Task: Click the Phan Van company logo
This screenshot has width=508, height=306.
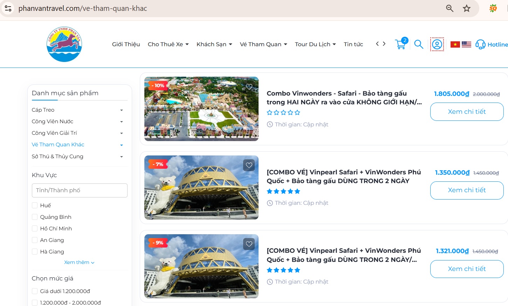Action: (x=64, y=44)
